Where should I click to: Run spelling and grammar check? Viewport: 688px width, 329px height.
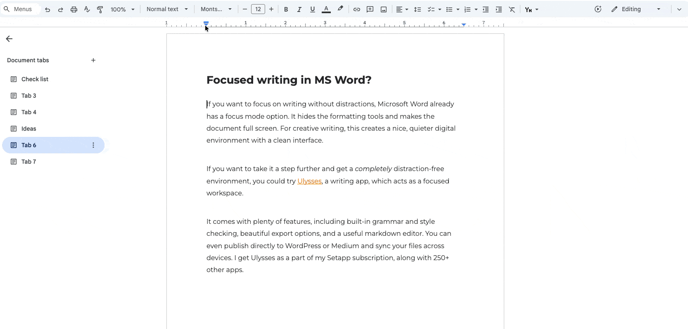(x=87, y=9)
